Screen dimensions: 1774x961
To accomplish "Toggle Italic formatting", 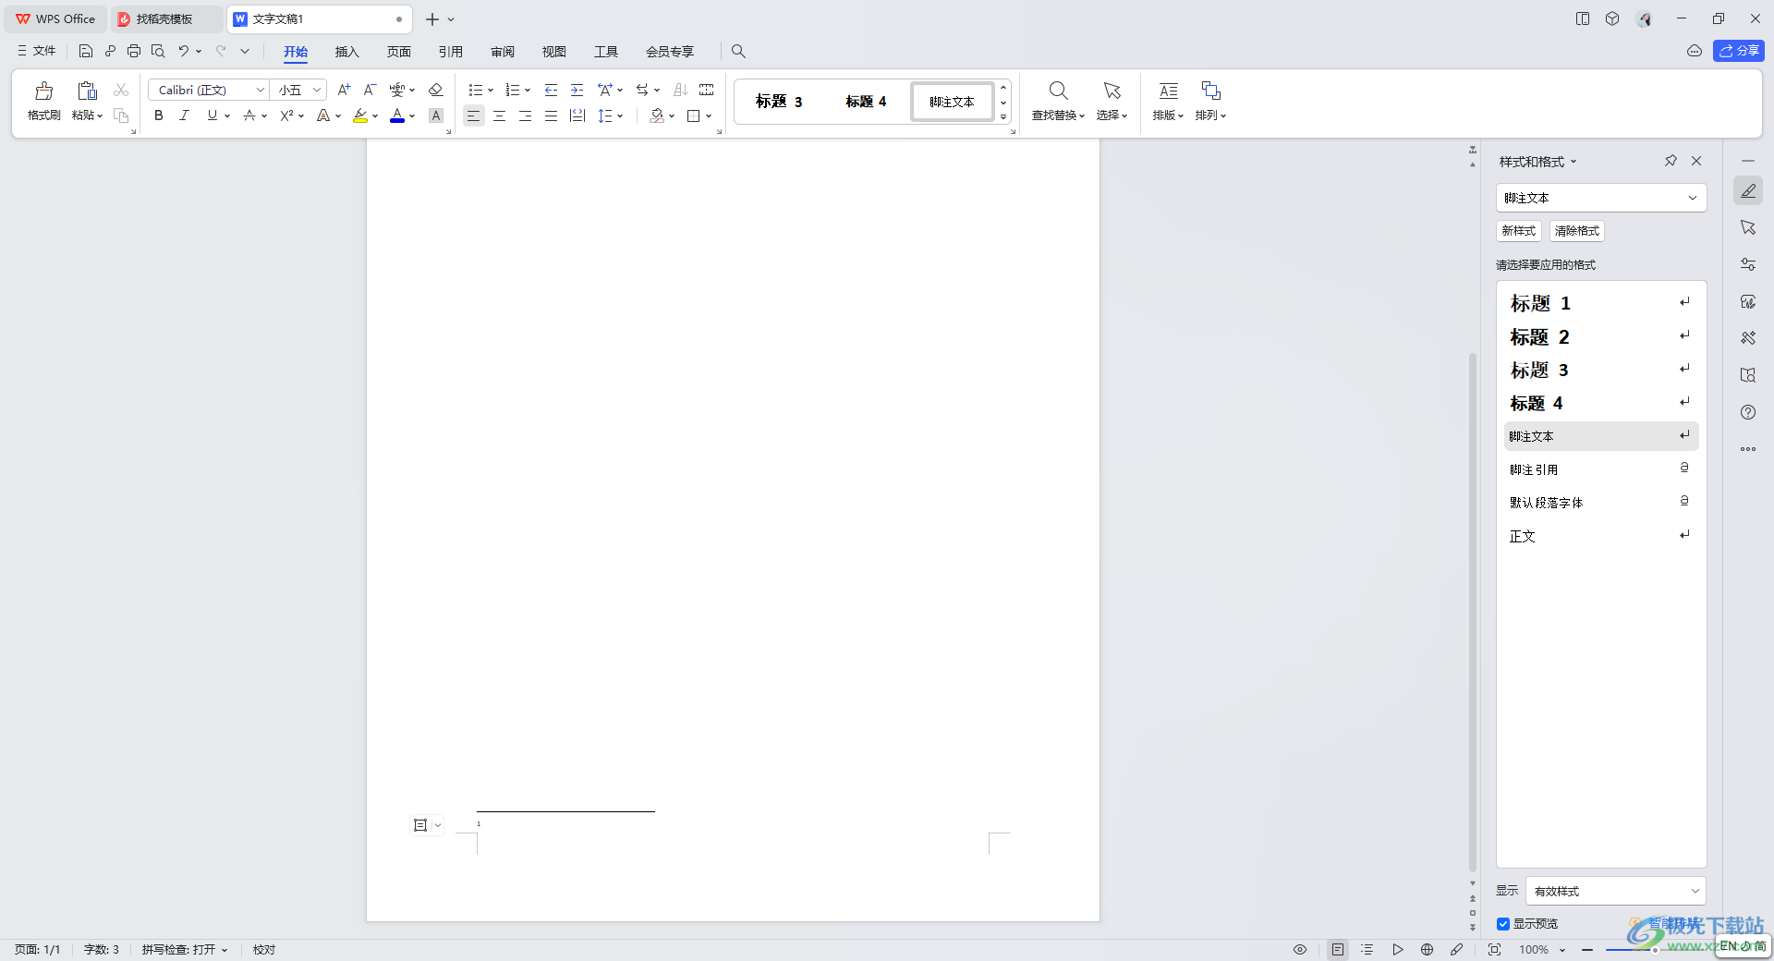I will click(x=184, y=116).
